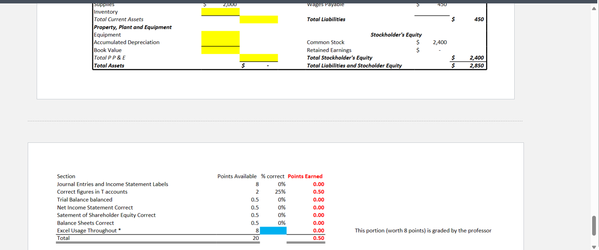Click the total Points Earned 0.50
The image size is (599, 250).
point(318,238)
